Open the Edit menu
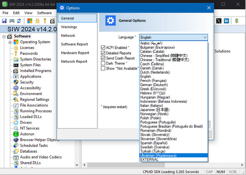The width and height of the screenshot is (246, 175). pyautogui.click(x=16, y=13)
